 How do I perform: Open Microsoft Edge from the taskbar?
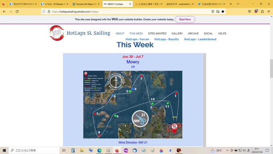point(100,150)
